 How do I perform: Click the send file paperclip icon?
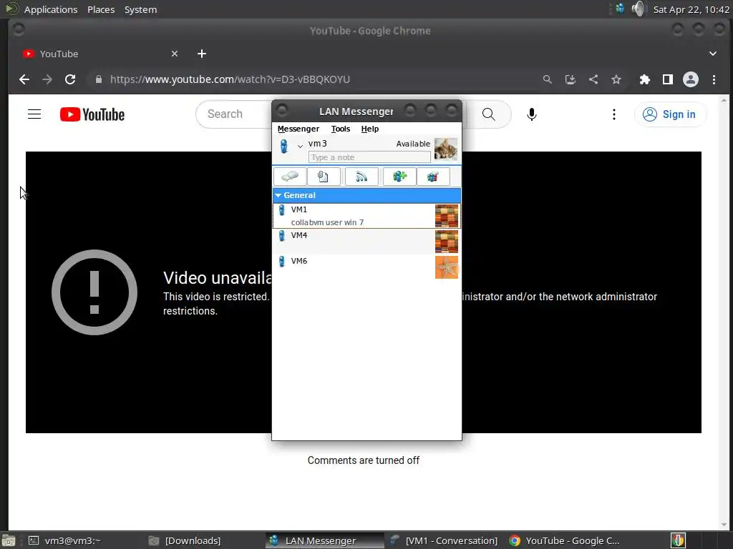tap(324, 177)
